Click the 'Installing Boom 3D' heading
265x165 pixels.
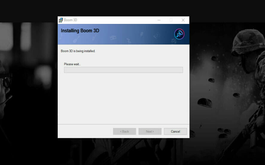pyautogui.click(x=80, y=31)
